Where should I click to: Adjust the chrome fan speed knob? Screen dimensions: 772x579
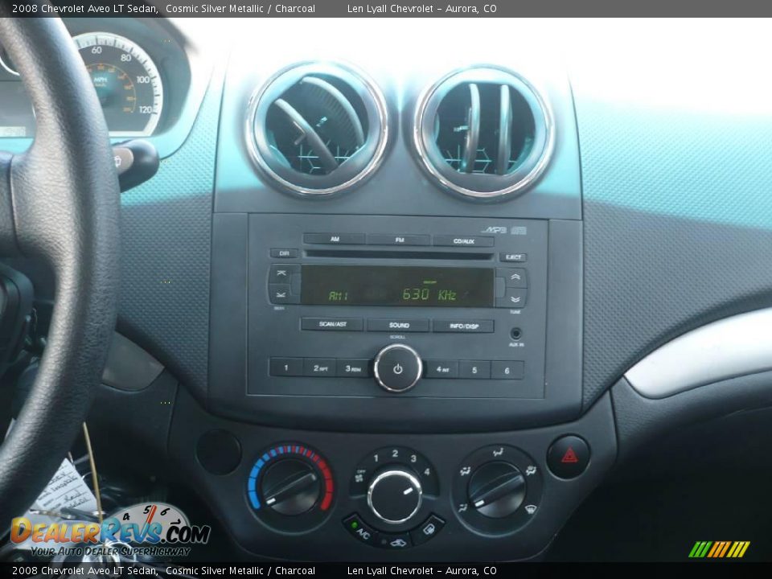(394, 496)
